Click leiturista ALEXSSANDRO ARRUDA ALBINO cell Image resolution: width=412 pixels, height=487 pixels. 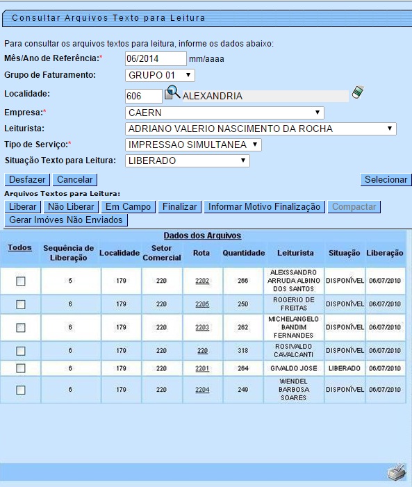[x=294, y=281]
